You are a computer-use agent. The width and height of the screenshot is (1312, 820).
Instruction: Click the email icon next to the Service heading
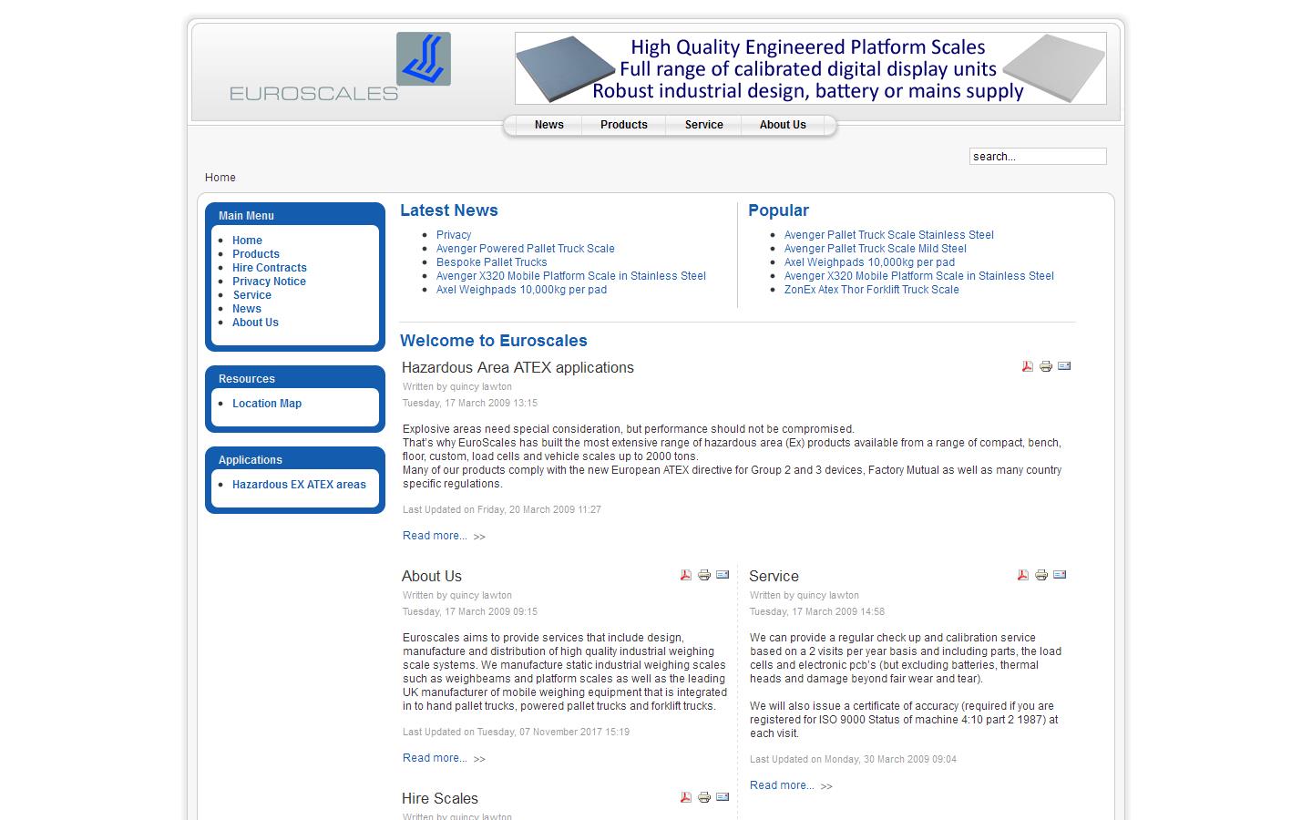[x=1060, y=575]
